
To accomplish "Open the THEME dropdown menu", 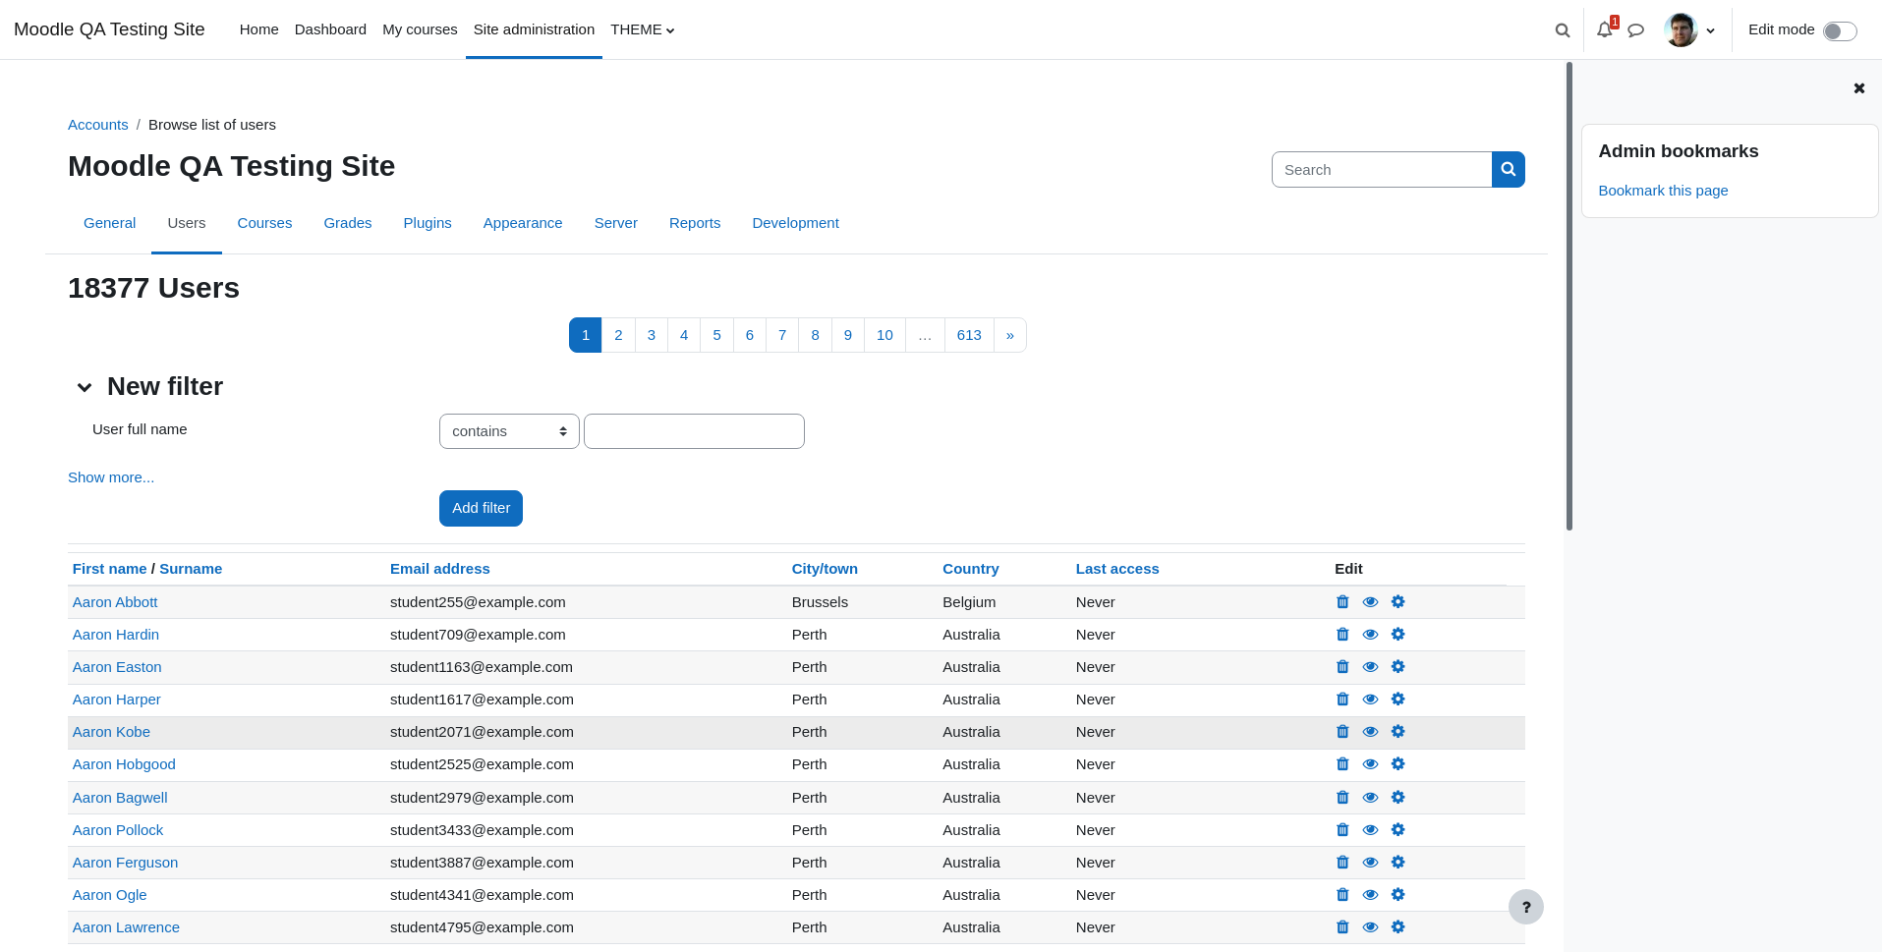I will tap(643, 29).
